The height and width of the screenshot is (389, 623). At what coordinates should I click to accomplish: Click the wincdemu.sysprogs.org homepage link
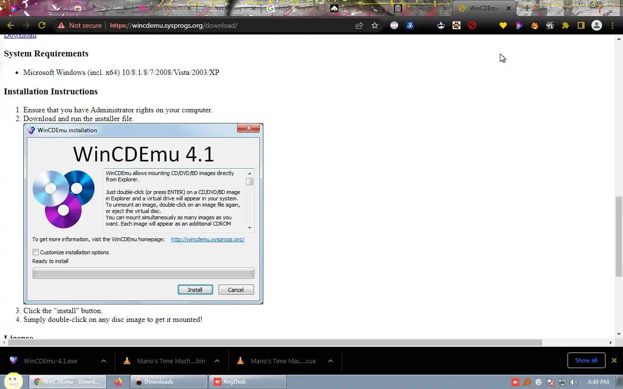click(x=207, y=239)
